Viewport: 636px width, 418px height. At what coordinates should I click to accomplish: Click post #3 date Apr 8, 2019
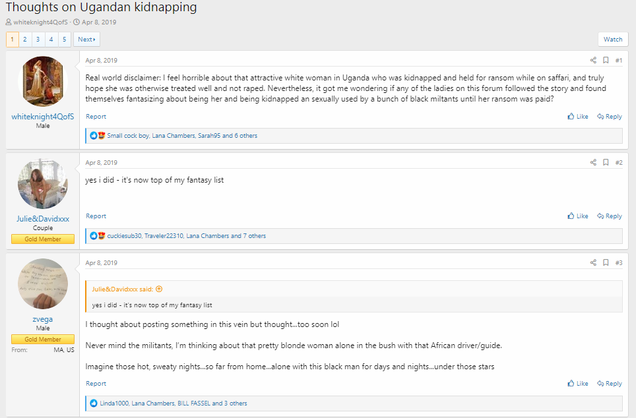click(x=101, y=262)
